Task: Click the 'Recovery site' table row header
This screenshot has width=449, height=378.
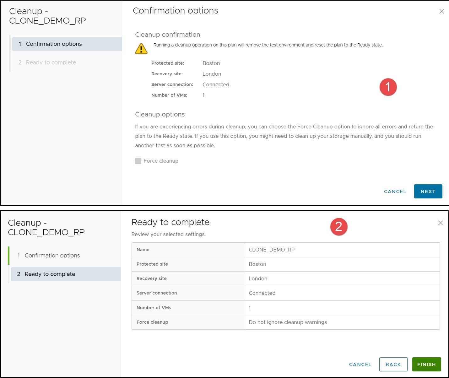Action: coord(188,278)
